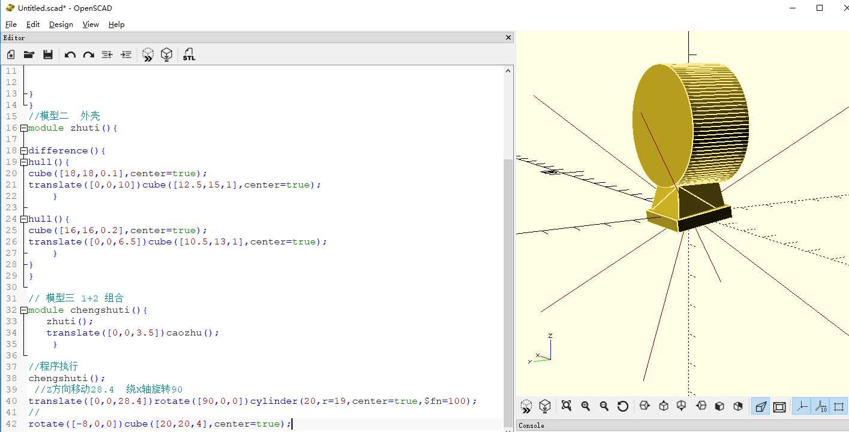Open the File menu
Viewport: 849px width, 432px height.
click(x=11, y=25)
